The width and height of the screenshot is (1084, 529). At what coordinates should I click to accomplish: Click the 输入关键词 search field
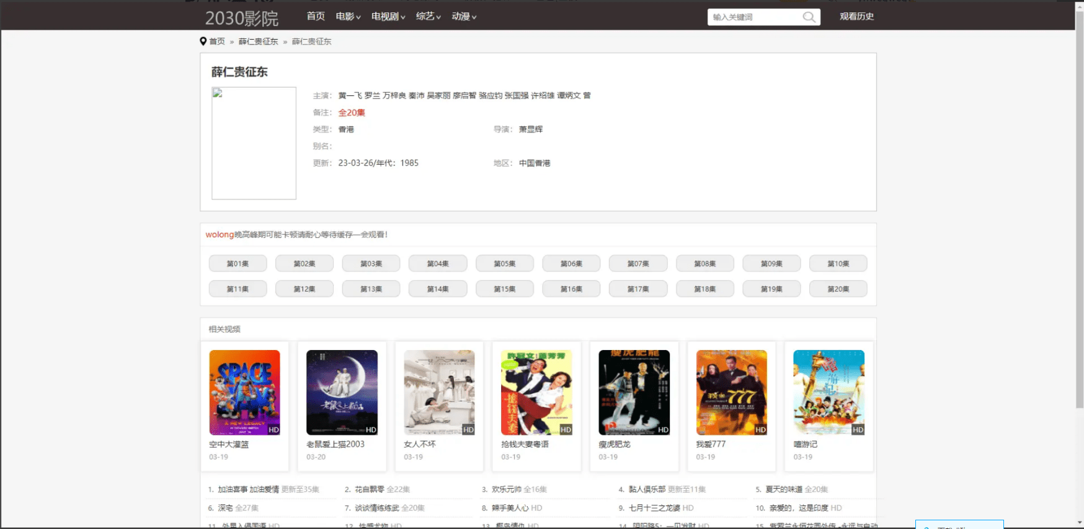pyautogui.click(x=755, y=17)
